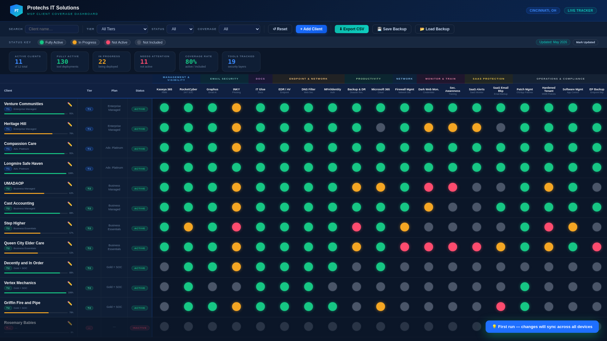
Task: Click the RocketCyber column header
Action: point(188,91)
